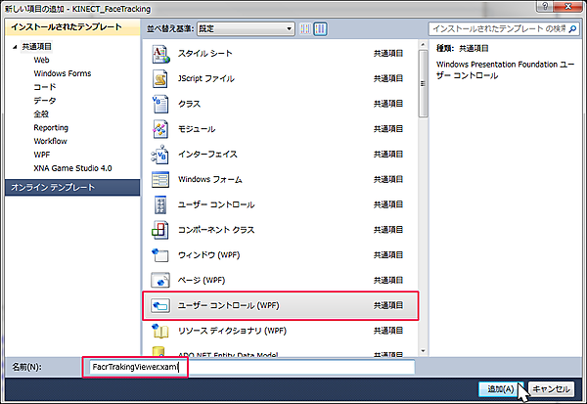
Task: Select the リソース ディクショナリ (WPF) row text
Action: (232, 331)
